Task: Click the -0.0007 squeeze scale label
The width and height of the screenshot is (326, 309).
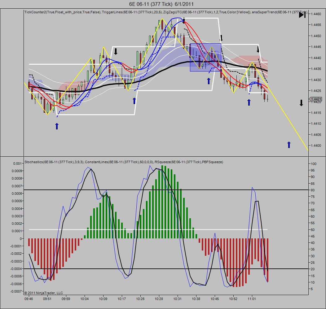Action: coord(16,291)
